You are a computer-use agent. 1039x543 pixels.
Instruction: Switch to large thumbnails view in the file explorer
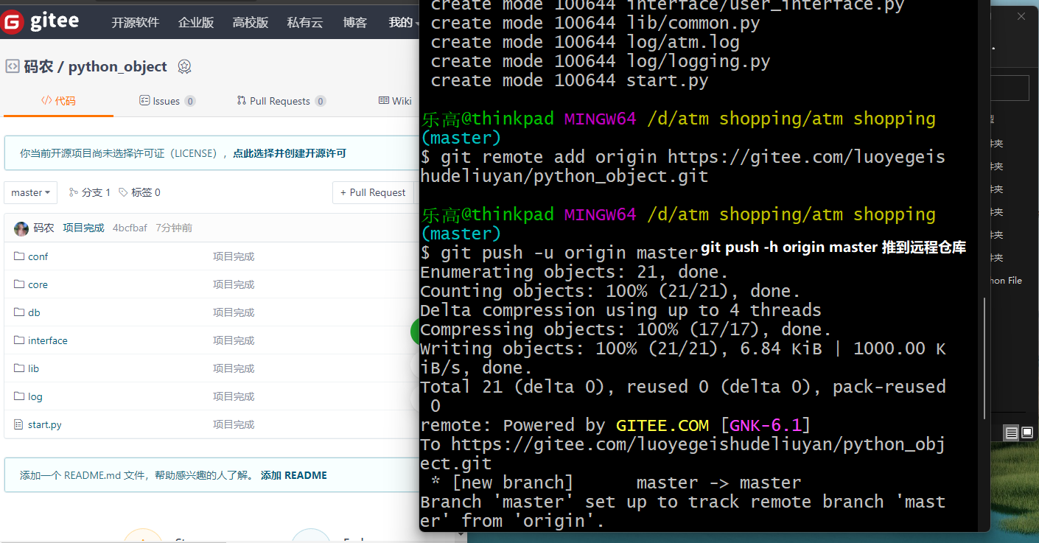pos(1026,432)
